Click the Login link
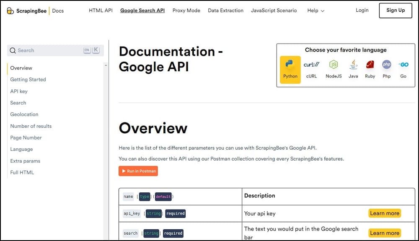 coord(362,10)
